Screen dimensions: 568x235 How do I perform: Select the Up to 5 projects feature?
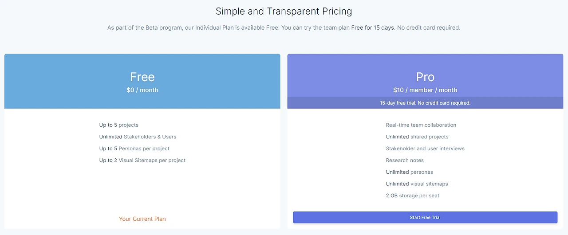tap(119, 125)
